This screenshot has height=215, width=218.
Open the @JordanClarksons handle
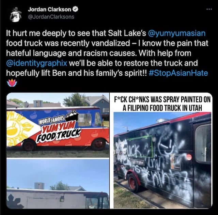click(51, 17)
